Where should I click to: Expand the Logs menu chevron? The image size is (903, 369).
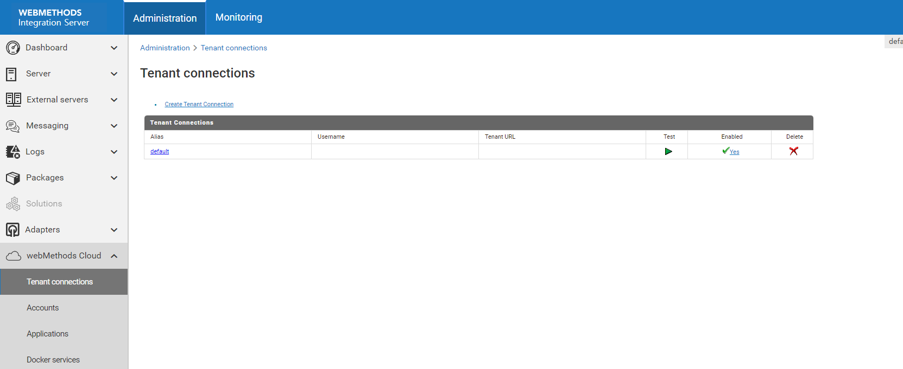coord(114,152)
